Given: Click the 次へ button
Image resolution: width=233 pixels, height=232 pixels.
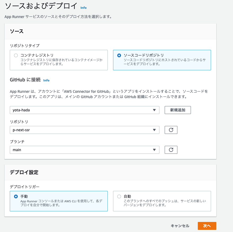Looking at the screenshot, I should pos(207,226).
